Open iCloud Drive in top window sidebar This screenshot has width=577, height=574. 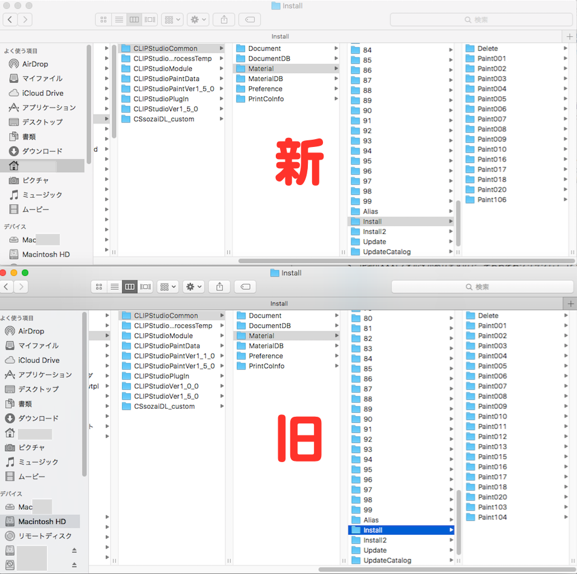[x=43, y=93]
